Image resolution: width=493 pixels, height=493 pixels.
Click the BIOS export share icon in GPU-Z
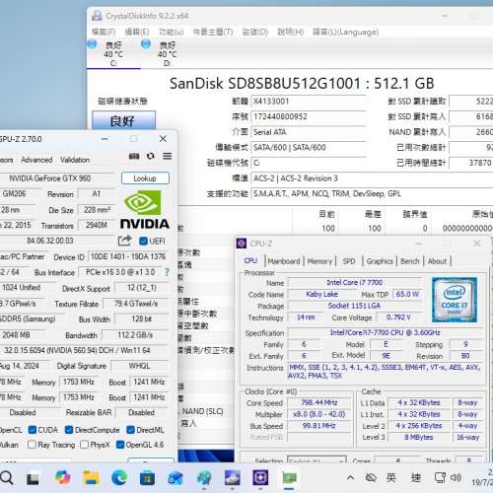click(124, 241)
